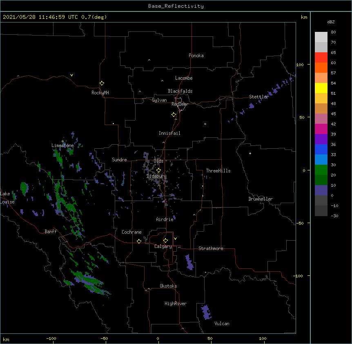The width and height of the screenshot is (352, 344).
Task: Click the Calgary city label
Action: pos(163,246)
